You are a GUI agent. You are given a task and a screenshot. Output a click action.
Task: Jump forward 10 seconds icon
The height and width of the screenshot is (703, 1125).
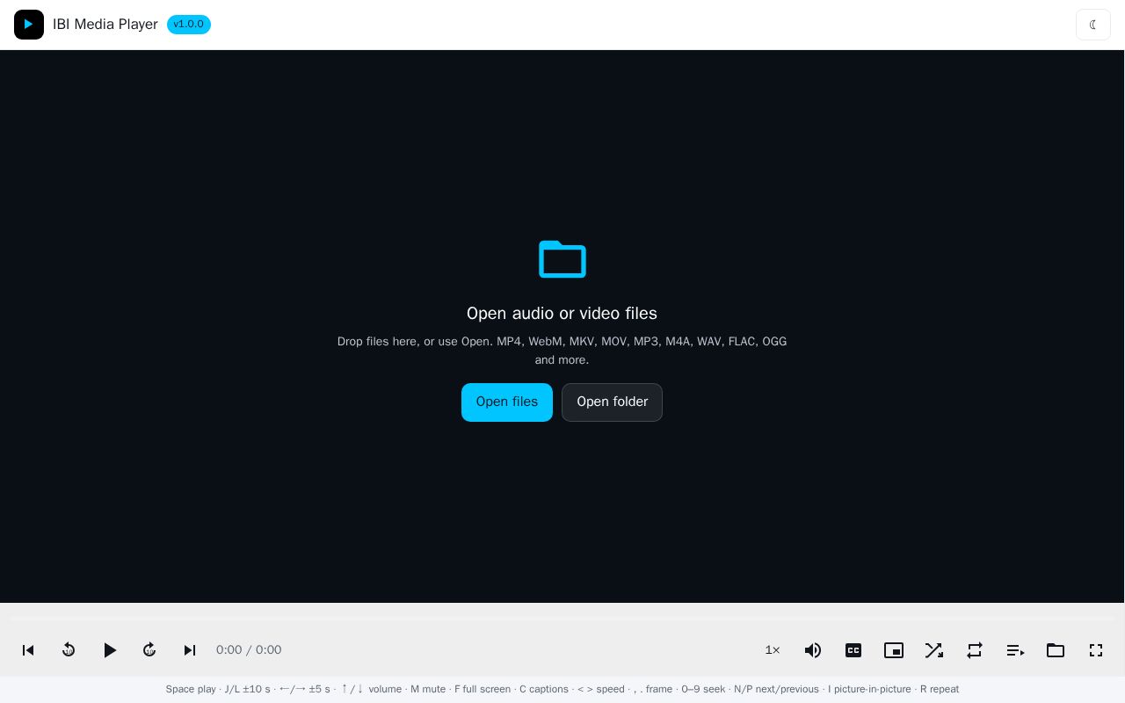click(x=149, y=650)
